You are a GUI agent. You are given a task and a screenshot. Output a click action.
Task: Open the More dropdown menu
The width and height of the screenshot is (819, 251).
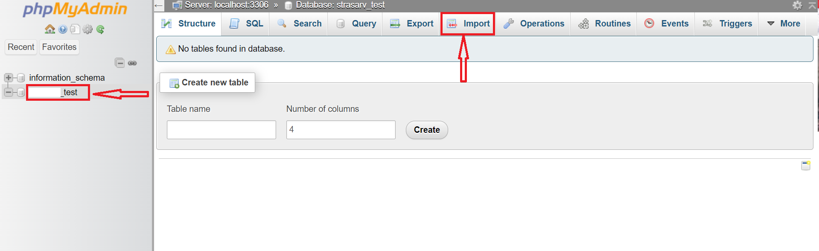(783, 23)
